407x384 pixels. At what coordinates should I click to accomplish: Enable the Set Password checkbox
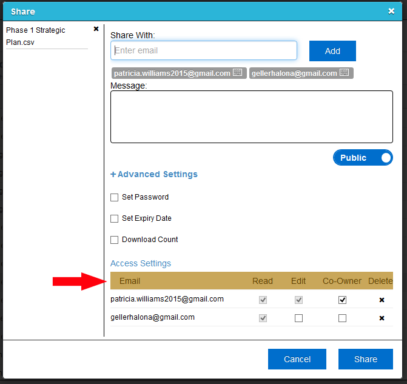pos(114,197)
